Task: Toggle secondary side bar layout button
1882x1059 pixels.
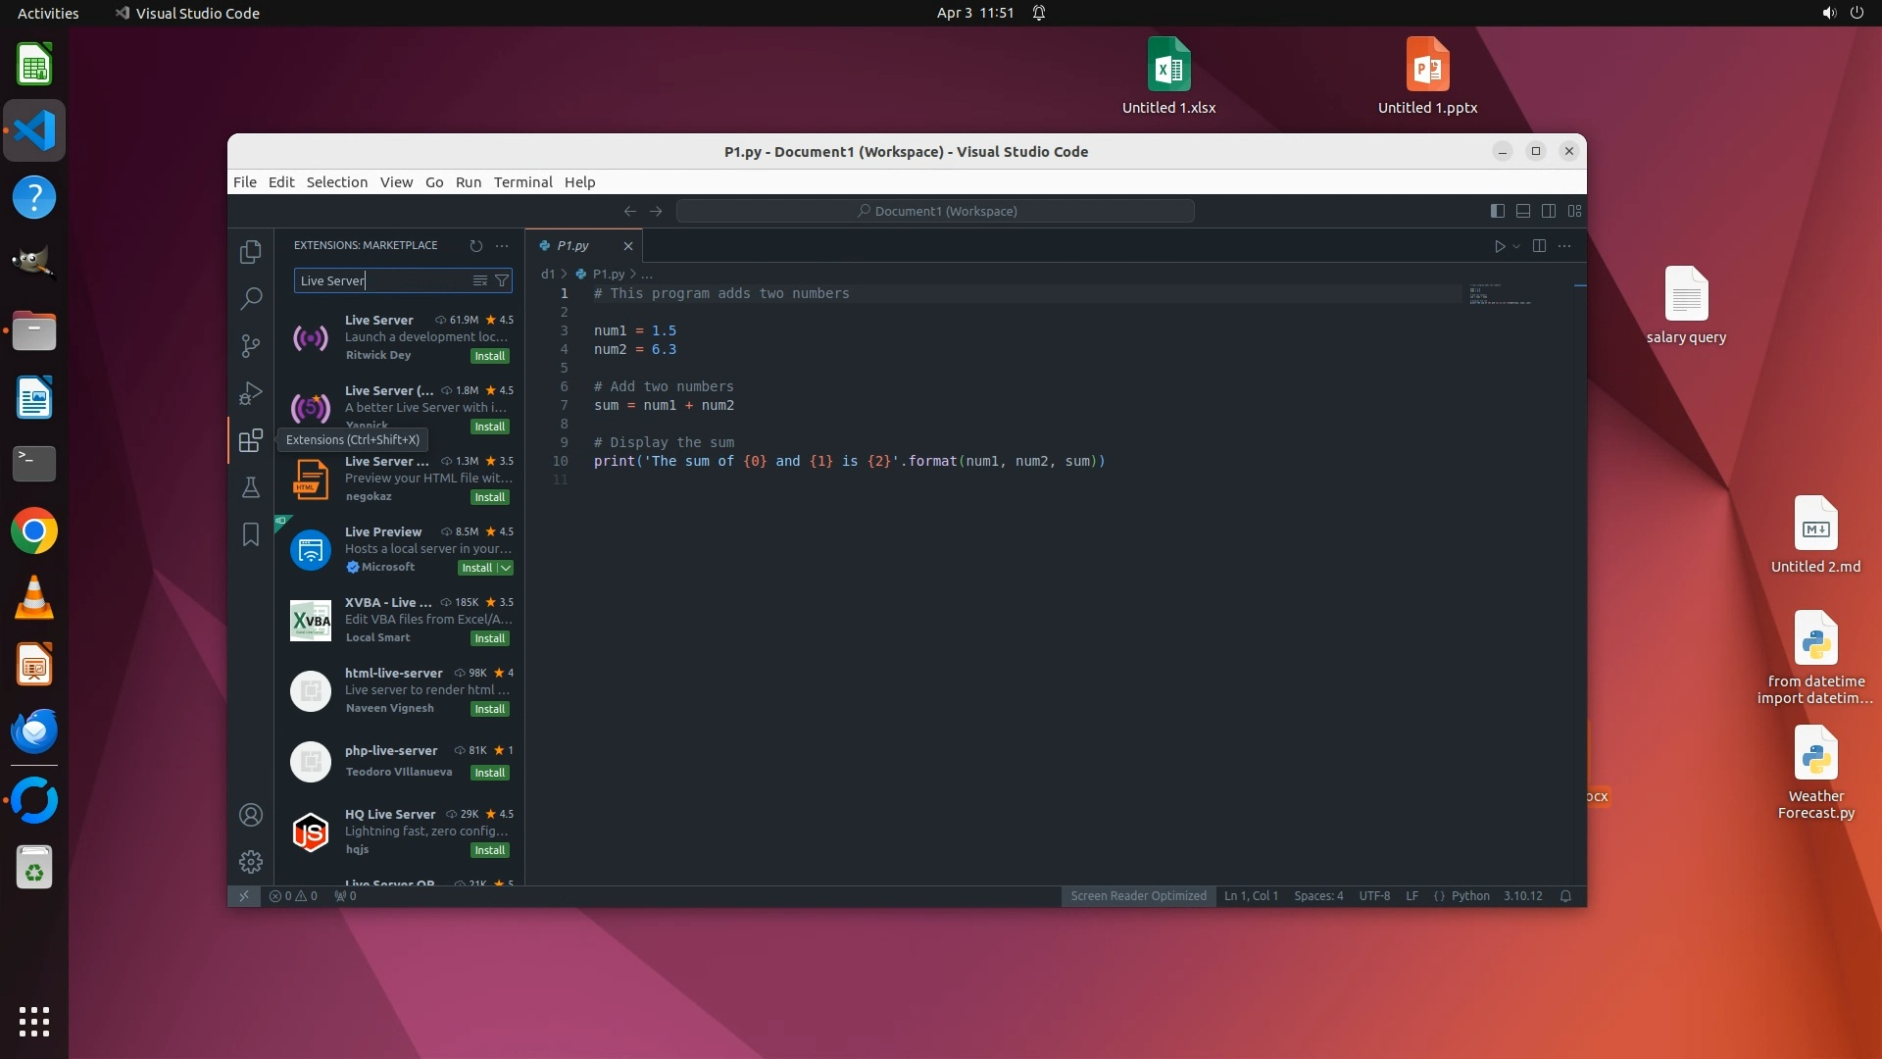Action: (1549, 211)
